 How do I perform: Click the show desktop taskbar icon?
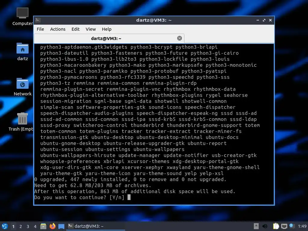[61, 226]
